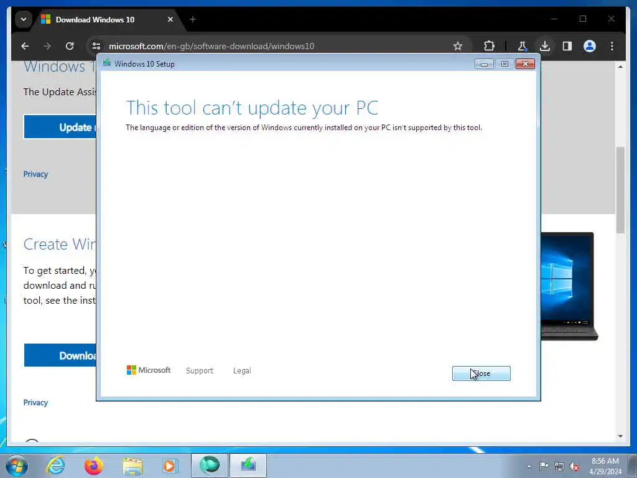
Task: Click the address bar URL microsoft.com
Action: pyautogui.click(x=212, y=46)
